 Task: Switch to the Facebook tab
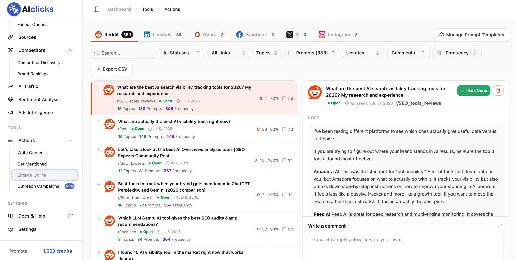coord(255,35)
